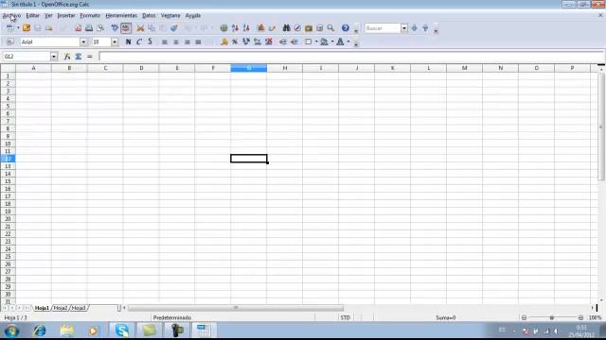Image resolution: width=606 pixels, height=340 pixels.
Task: Open Data Sources icon
Action: pyautogui.click(x=320, y=28)
